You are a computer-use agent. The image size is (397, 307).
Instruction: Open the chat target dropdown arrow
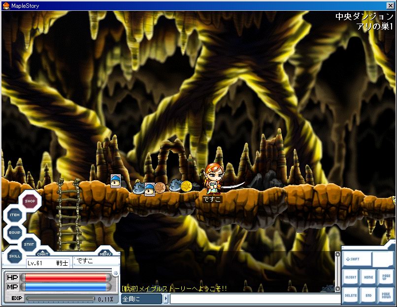click(166, 299)
